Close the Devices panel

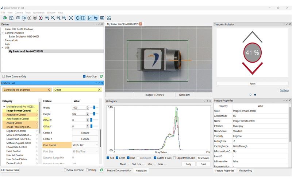tap(102, 24)
